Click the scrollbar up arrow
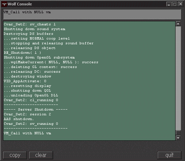The width and height of the screenshot is (185, 161). point(178,24)
